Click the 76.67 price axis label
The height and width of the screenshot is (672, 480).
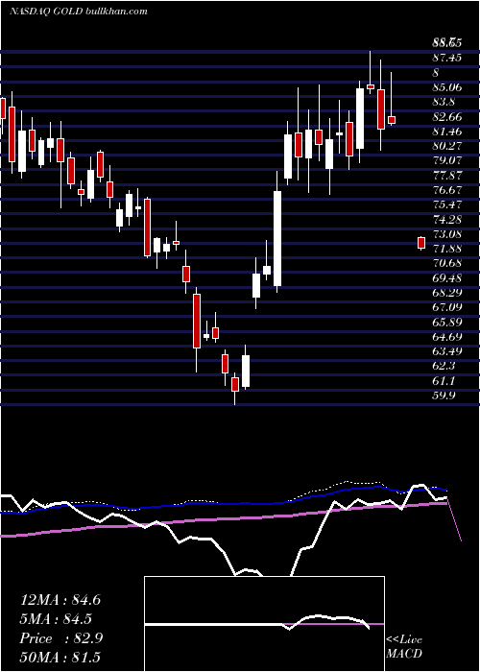[x=447, y=190]
